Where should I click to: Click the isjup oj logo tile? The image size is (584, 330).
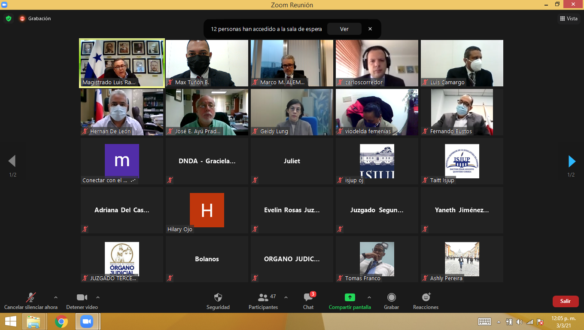(x=377, y=161)
